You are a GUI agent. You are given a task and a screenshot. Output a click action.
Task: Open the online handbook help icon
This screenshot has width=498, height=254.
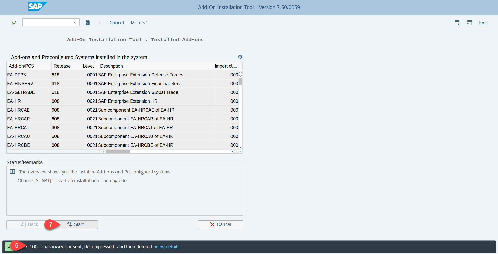pos(88,23)
